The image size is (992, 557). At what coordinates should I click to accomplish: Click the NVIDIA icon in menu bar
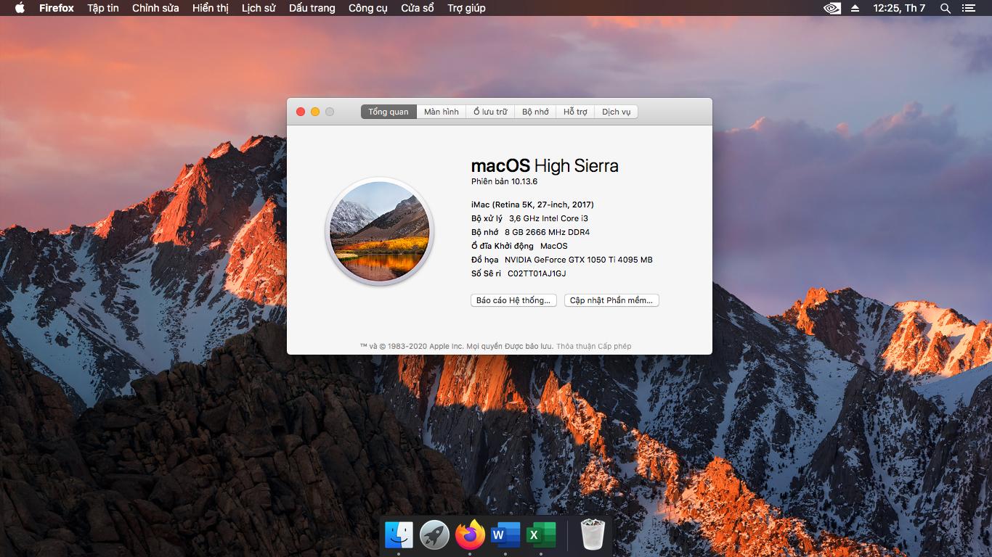point(832,8)
